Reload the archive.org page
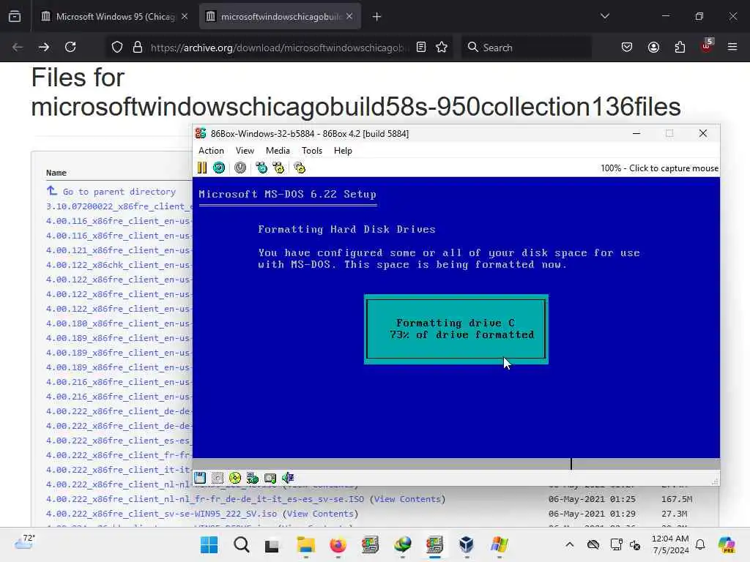Image resolution: width=750 pixels, height=562 pixels. [x=70, y=47]
